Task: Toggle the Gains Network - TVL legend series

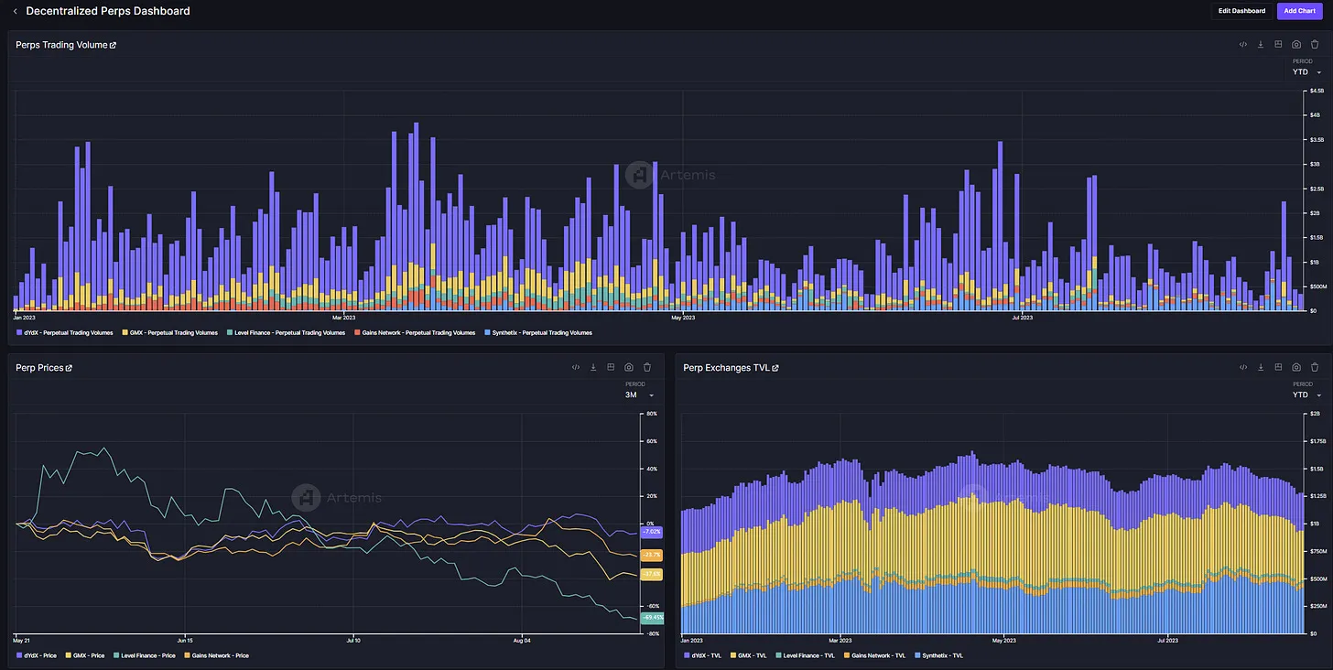Action: [875, 655]
